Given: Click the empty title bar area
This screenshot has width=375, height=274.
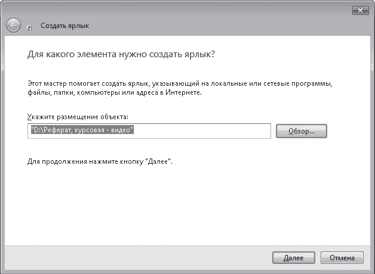Looking at the screenshot, I should [179, 10].
